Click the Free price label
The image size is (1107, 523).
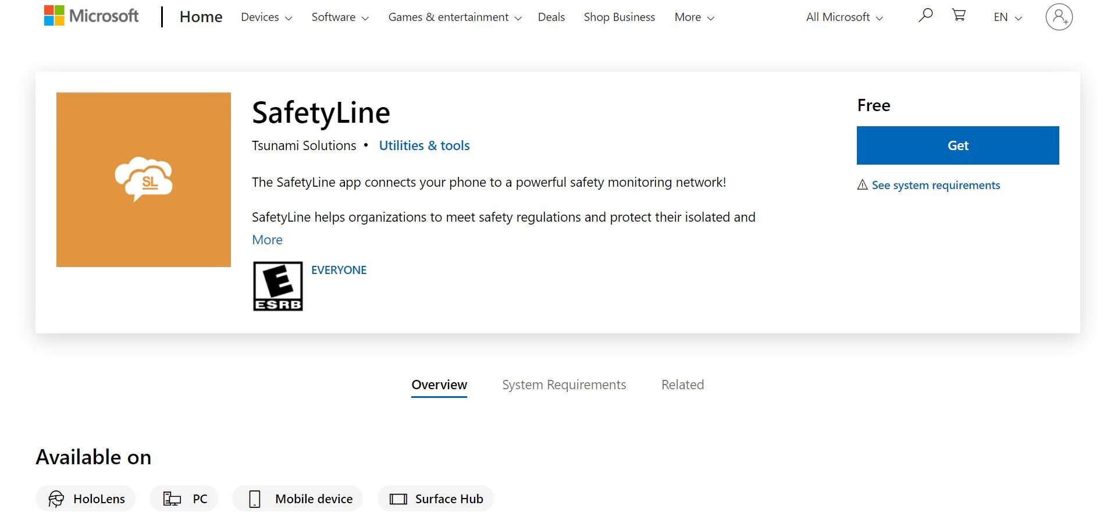[874, 105]
